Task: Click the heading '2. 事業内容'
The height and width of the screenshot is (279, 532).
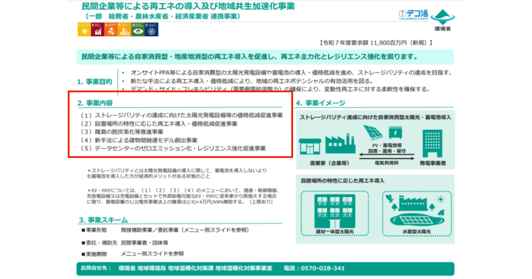Action: click(x=95, y=103)
